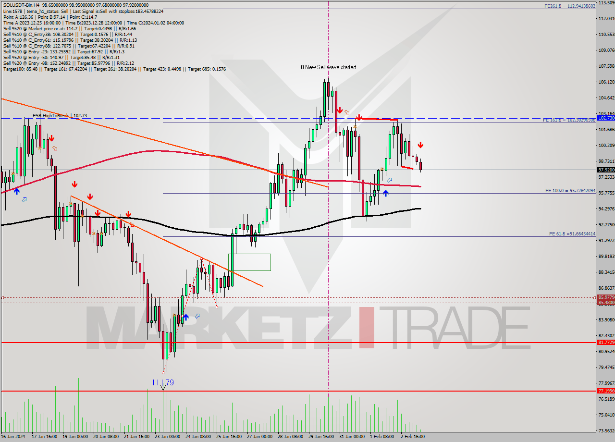Click the "19 Jan 00:00" time axis label
Screen dimensions: 615x442
point(74,437)
